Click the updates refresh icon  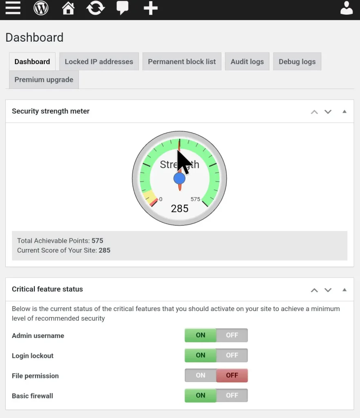coord(95,8)
